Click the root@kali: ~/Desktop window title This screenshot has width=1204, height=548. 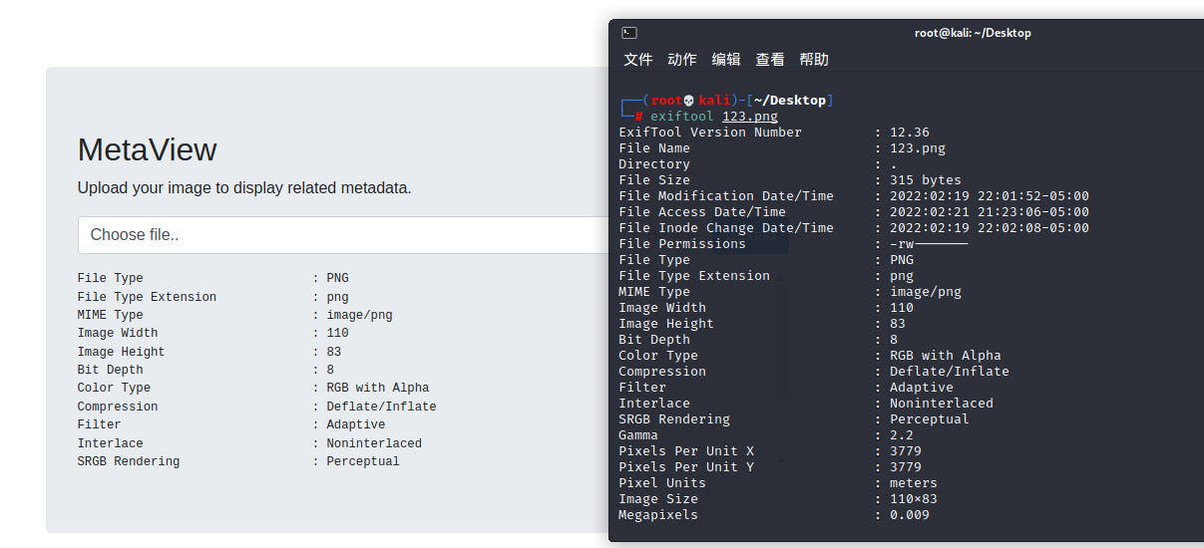point(973,33)
